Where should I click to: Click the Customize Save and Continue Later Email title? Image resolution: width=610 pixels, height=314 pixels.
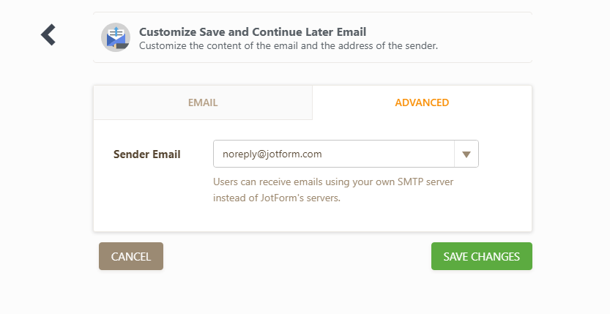pyautogui.click(x=253, y=32)
